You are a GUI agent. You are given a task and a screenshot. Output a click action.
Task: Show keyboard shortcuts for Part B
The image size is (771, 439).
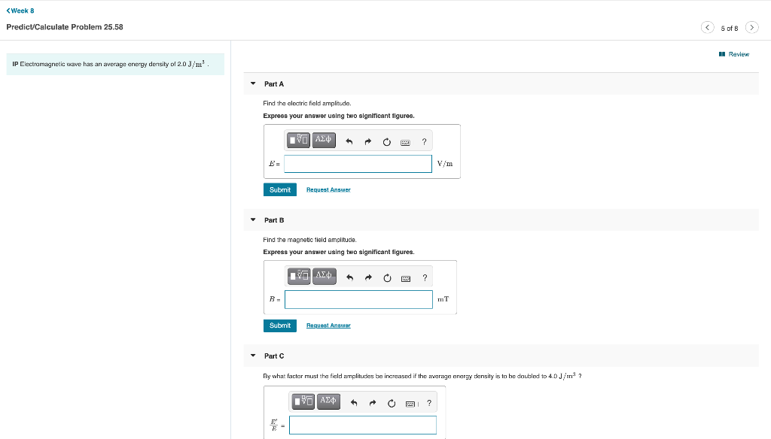click(x=406, y=278)
